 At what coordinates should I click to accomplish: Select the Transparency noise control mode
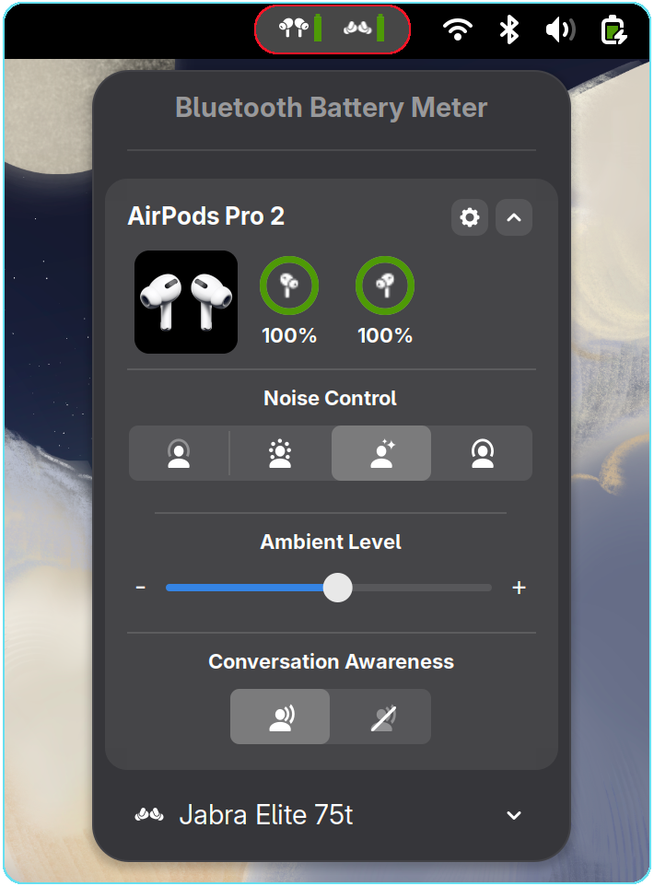280,453
